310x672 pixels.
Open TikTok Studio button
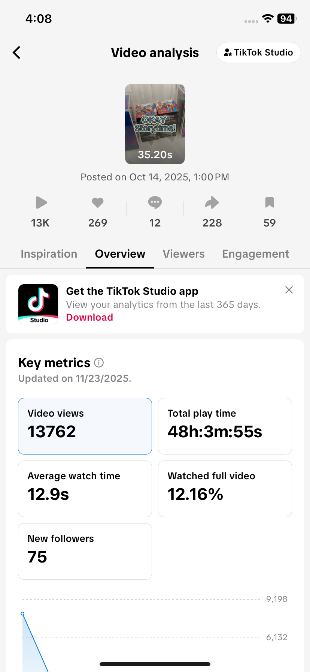click(258, 52)
